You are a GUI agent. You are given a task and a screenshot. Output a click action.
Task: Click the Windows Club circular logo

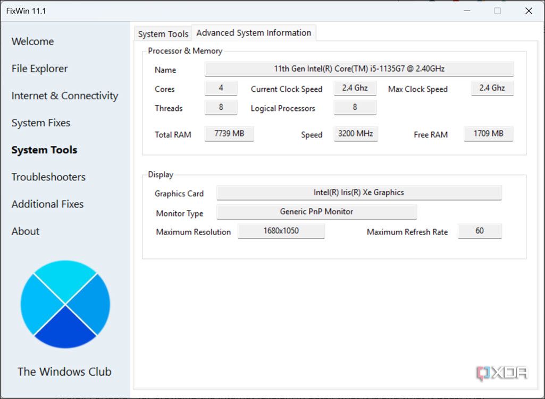point(65,304)
